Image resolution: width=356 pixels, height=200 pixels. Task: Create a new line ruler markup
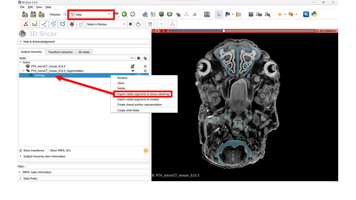(35, 24)
